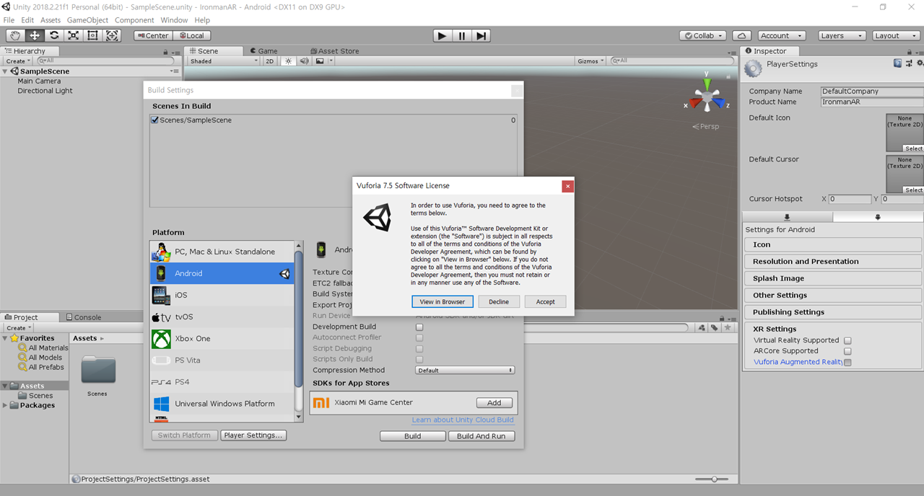Accept the Vuforia license
924x496 pixels.
coord(546,301)
